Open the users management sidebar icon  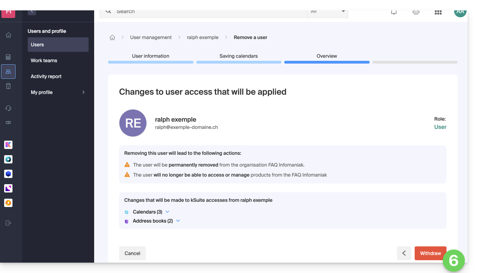pyautogui.click(x=8, y=72)
